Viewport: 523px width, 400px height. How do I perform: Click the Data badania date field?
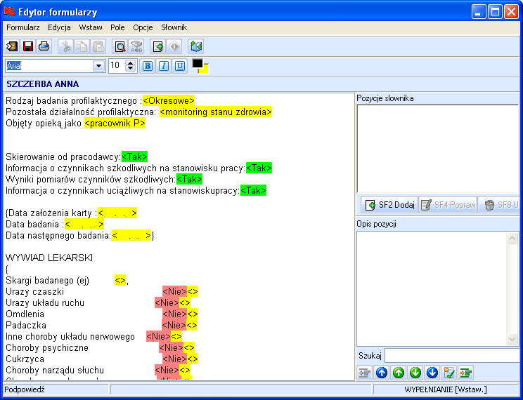(84, 224)
